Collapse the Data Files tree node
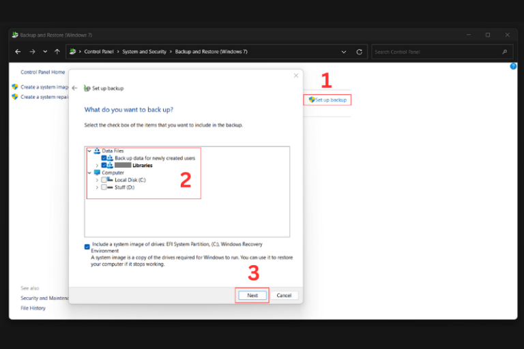The image size is (524, 349). click(x=89, y=151)
